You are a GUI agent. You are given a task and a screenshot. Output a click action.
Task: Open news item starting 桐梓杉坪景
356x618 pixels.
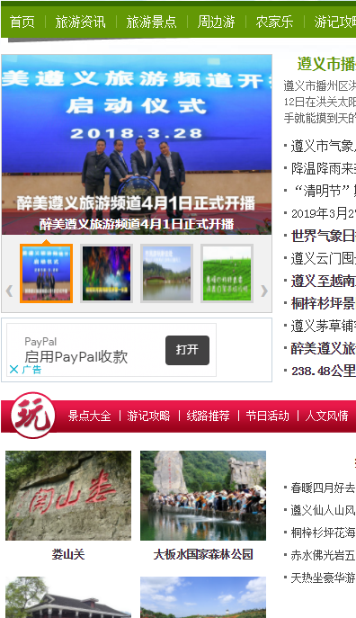(x=323, y=303)
